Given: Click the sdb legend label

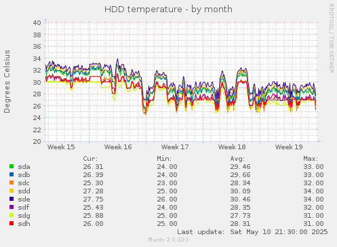Looking at the screenshot, I should pyautogui.click(x=24, y=175).
